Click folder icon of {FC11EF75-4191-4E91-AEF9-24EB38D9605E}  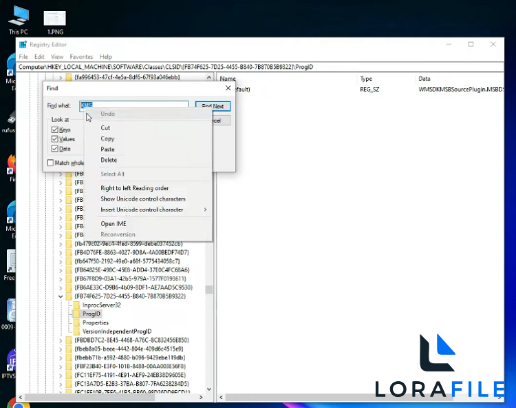point(69,375)
